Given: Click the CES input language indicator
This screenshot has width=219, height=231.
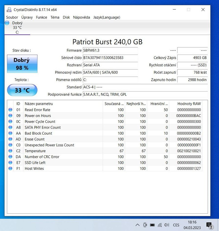Looking at the screenshot, I should (176, 225).
